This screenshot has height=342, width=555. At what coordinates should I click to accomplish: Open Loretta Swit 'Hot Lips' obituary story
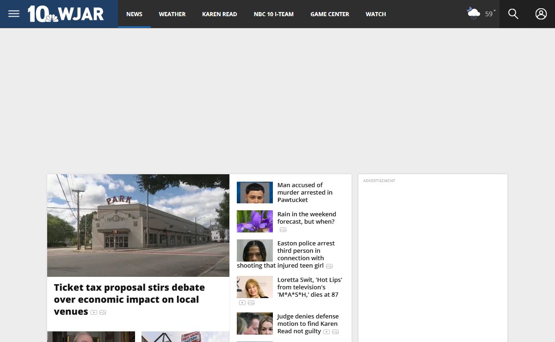point(309,287)
